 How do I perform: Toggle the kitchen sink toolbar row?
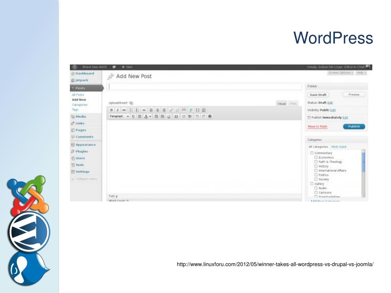(x=204, y=110)
